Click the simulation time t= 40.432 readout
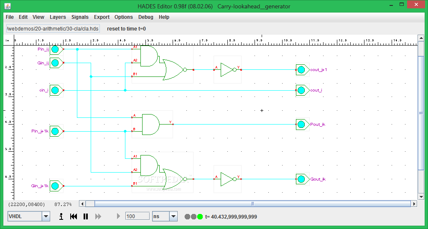Viewport: 428px width, 229px height. click(231, 217)
